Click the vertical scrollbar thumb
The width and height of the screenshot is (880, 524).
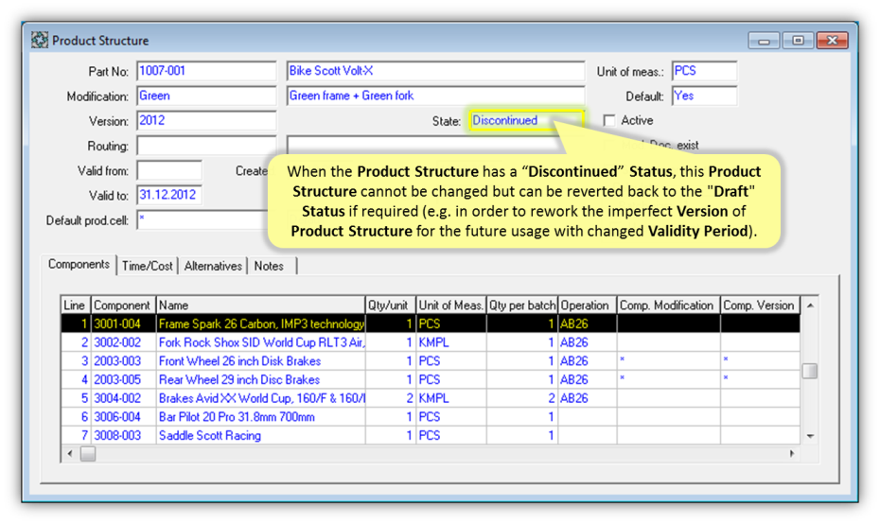[810, 371]
